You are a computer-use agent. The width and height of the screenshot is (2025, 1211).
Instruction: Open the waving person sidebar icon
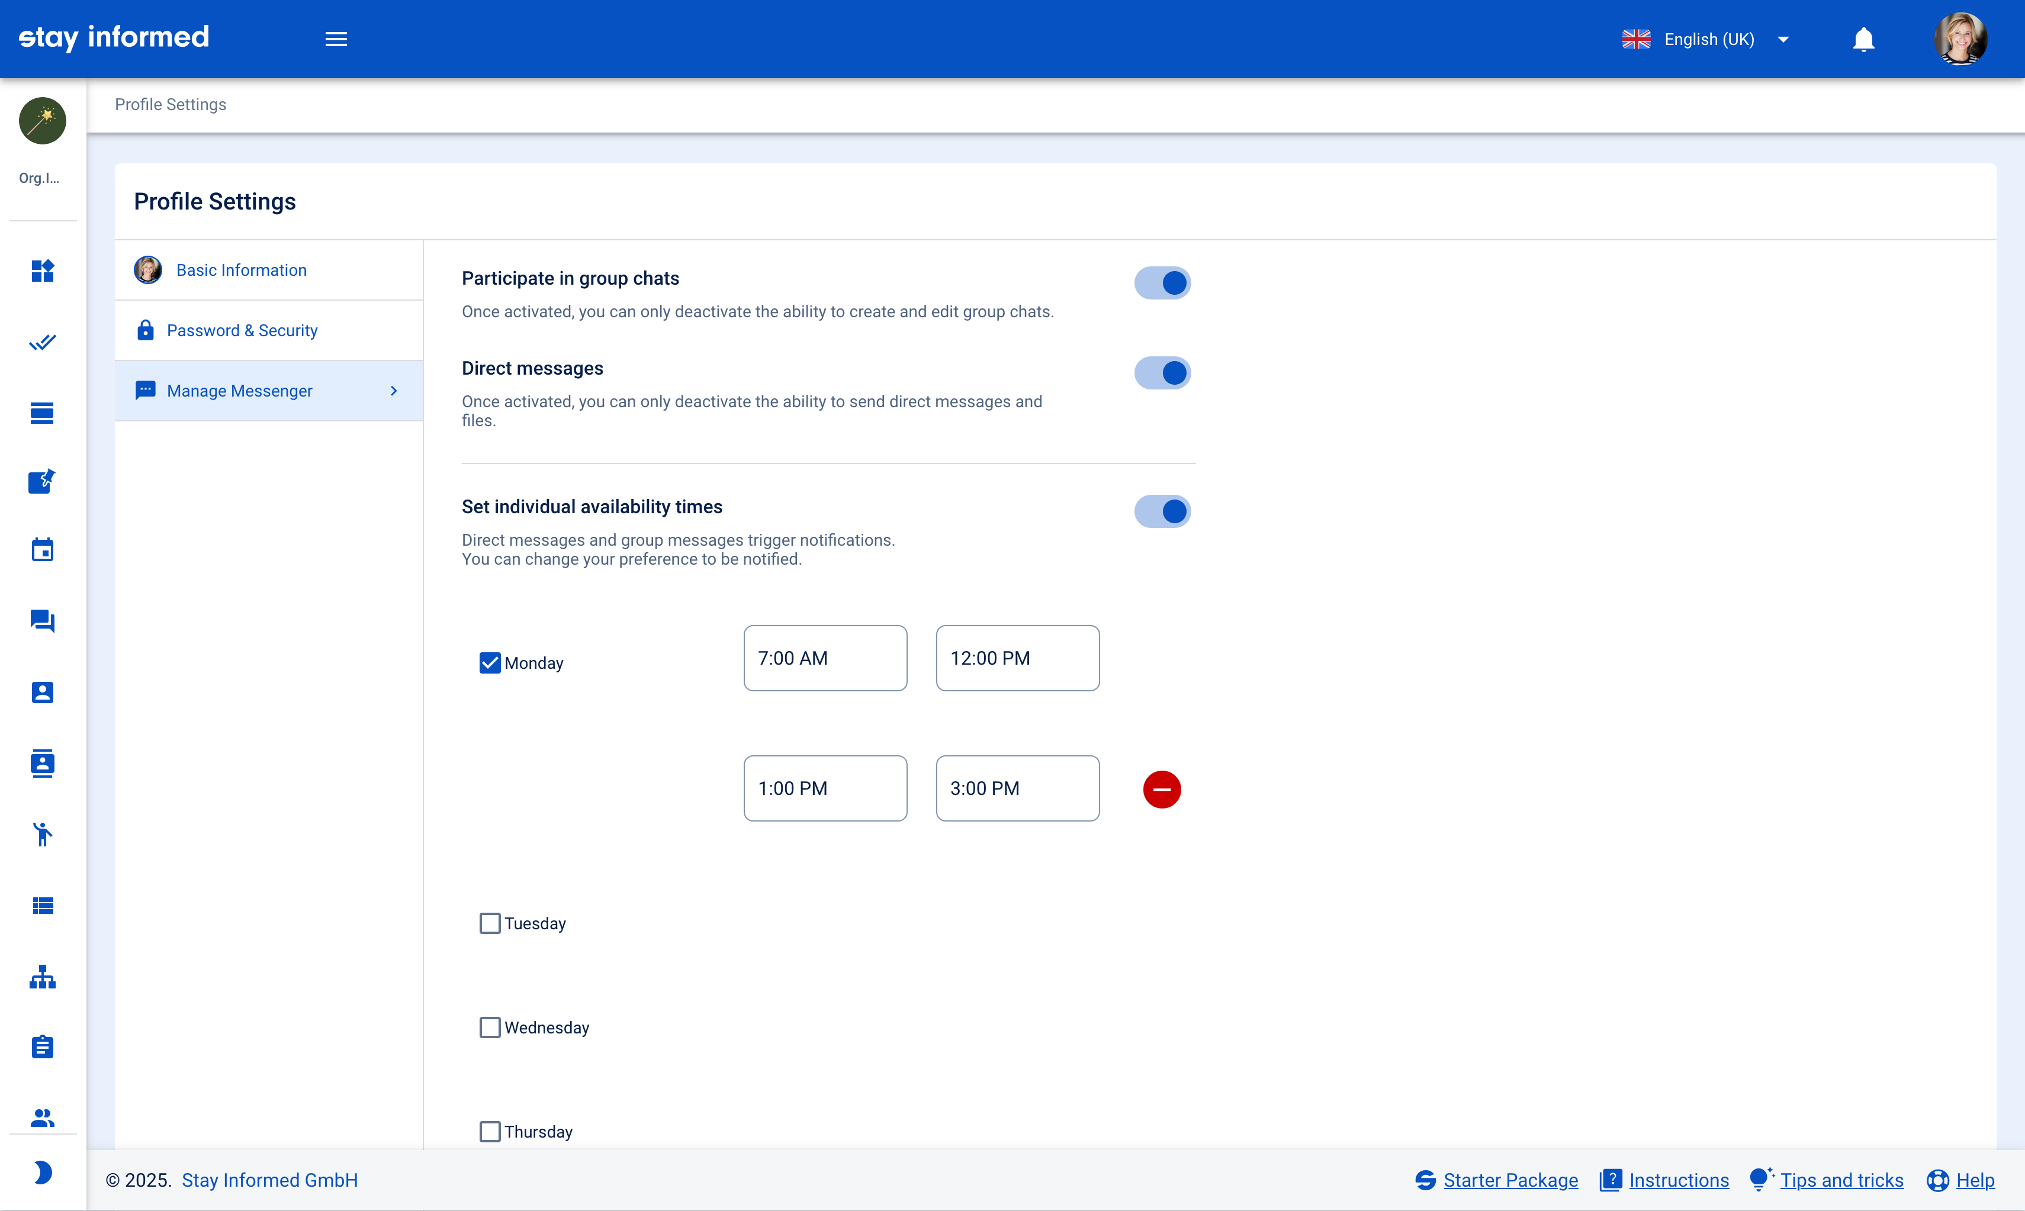(x=43, y=834)
